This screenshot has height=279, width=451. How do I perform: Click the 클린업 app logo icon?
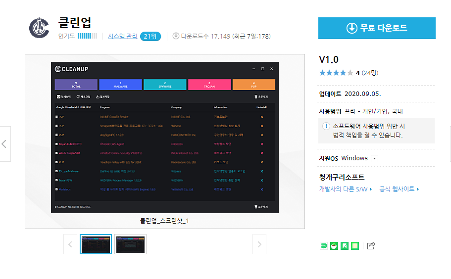click(39, 28)
